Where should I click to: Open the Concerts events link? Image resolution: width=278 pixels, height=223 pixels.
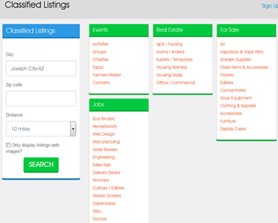101,83
